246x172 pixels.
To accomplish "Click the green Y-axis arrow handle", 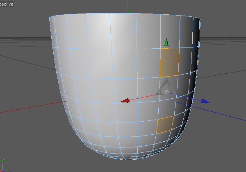I will [x=166, y=42].
